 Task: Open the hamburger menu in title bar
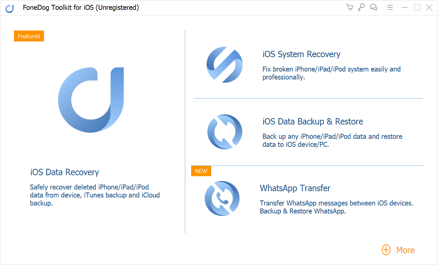tap(389, 8)
